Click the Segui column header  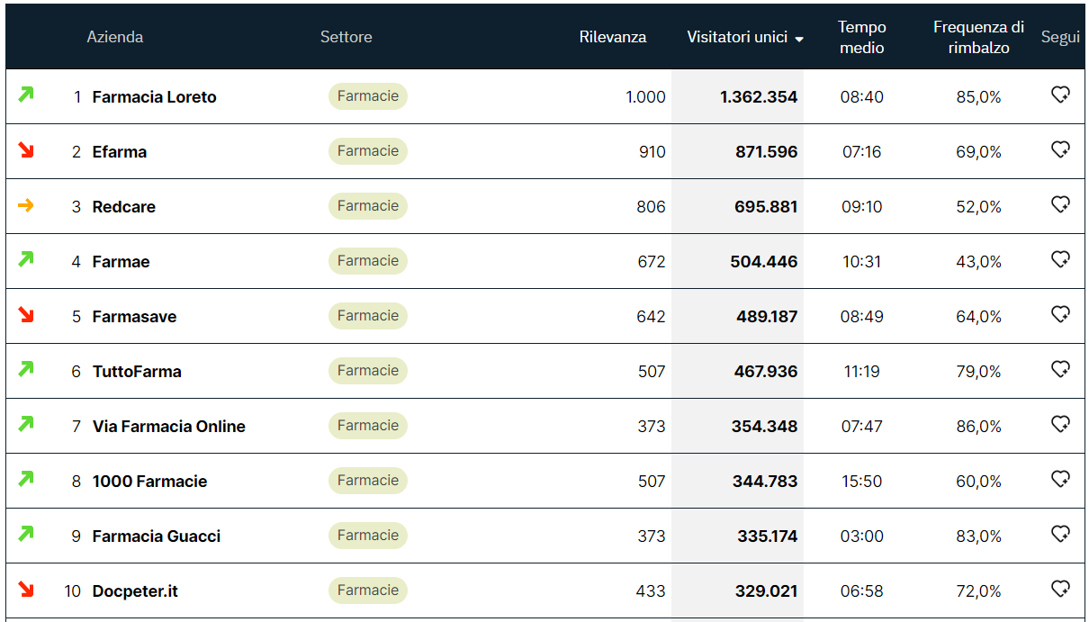[x=1060, y=37]
